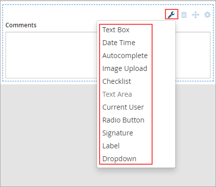Click the Comments field label
This screenshot has height=187, width=216.
click(x=21, y=25)
